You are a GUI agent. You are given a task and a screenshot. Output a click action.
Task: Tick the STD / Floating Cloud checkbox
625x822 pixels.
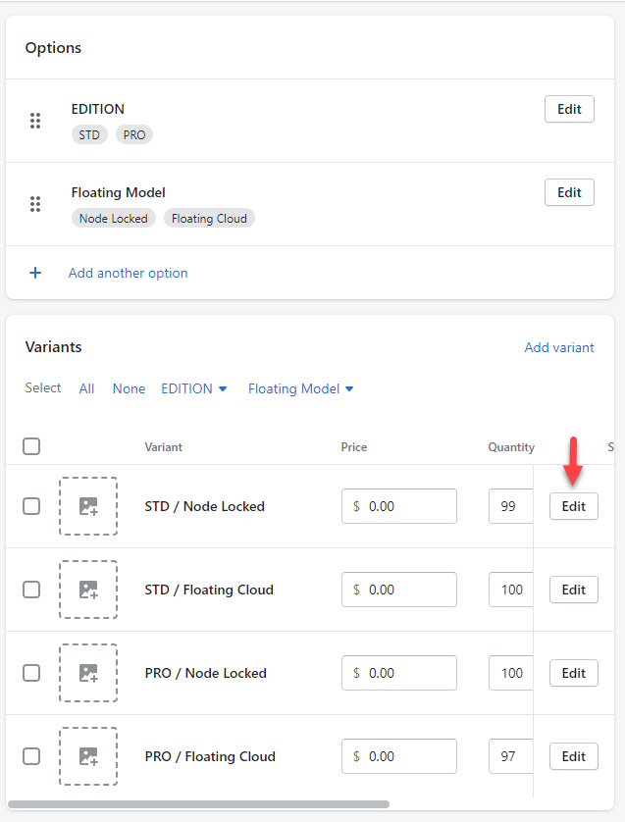[31, 590]
